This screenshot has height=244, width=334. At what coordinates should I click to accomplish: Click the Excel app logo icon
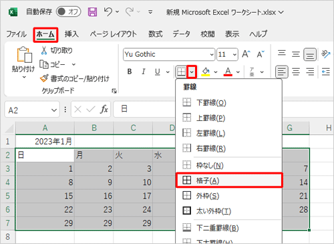point(13,12)
